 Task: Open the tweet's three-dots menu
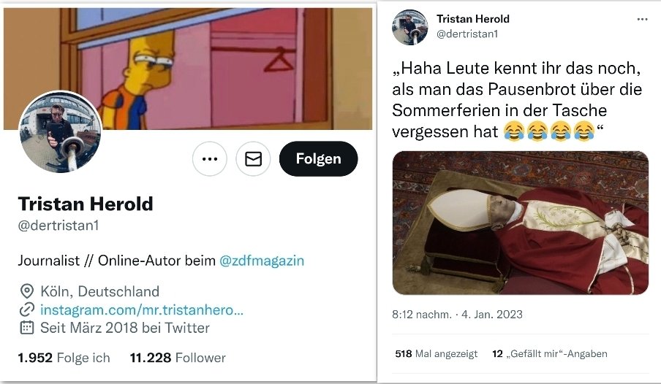point(642,20)
